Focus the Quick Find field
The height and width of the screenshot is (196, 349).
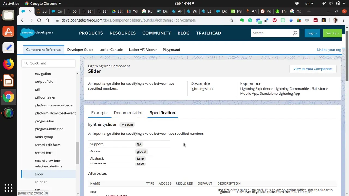(49, 63)
